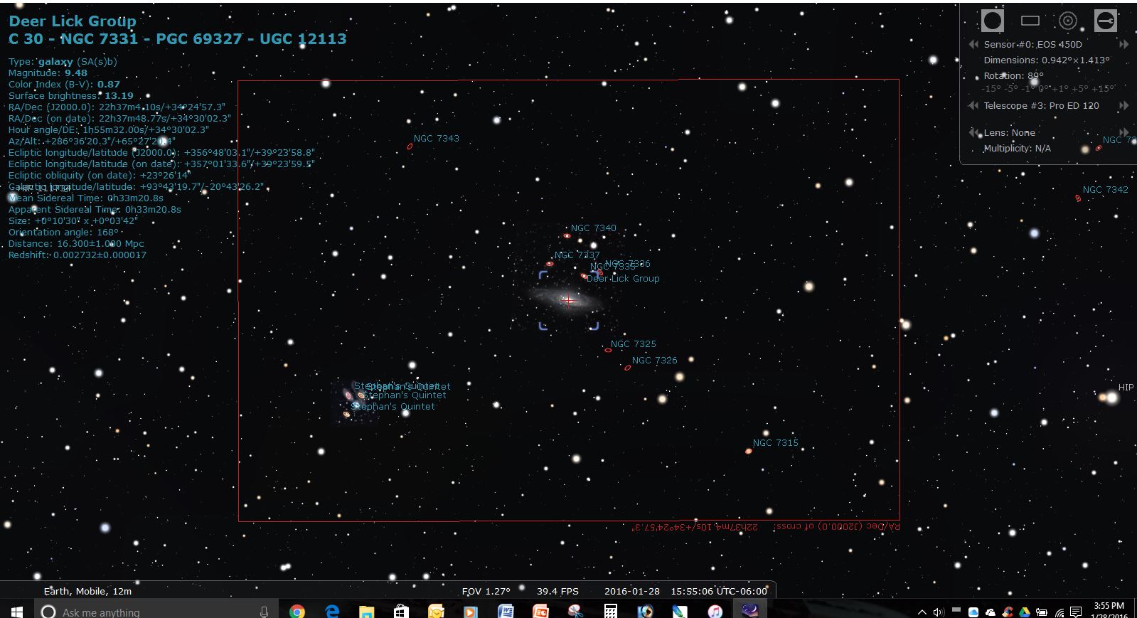This screenshot has height=618, width=1137.
Task: Select previous lens with left arrow
Action: point(973,132)
